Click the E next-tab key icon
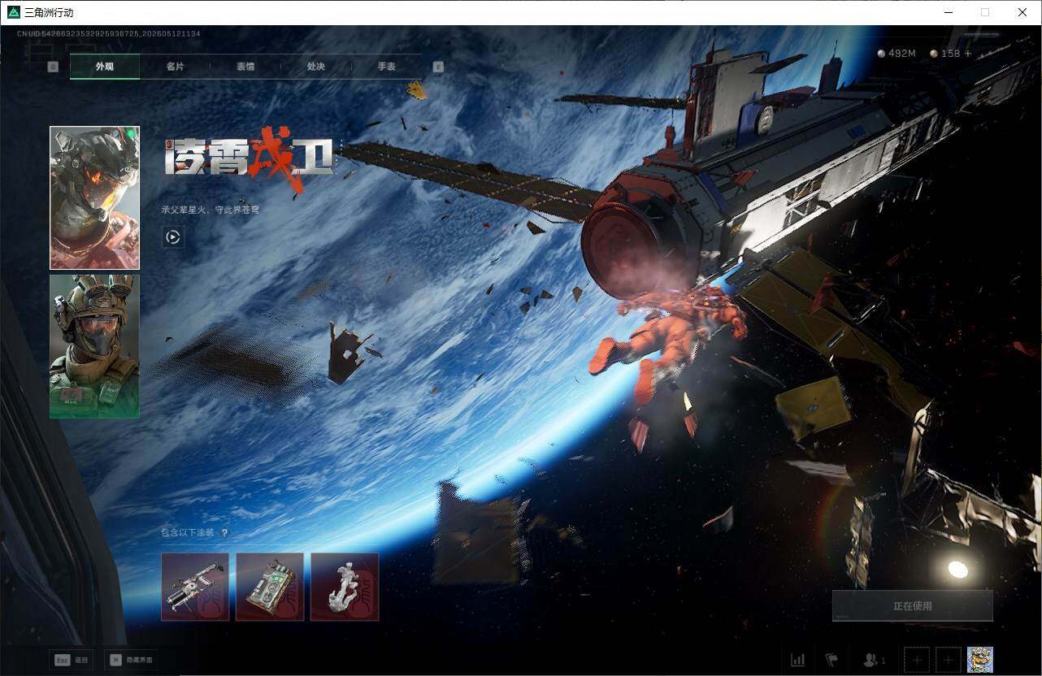Screen dimensions: 1042x676 (x=438, y=67)
